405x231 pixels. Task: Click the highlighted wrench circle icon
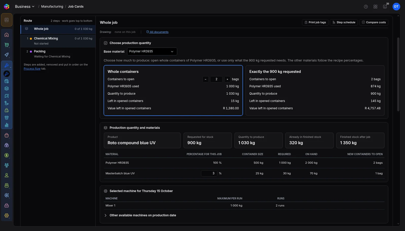click(x=7, y=74)
